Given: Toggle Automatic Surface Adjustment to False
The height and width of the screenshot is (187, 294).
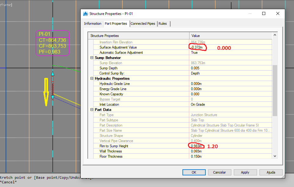Looking at the screenshot, I should point(214,52).
